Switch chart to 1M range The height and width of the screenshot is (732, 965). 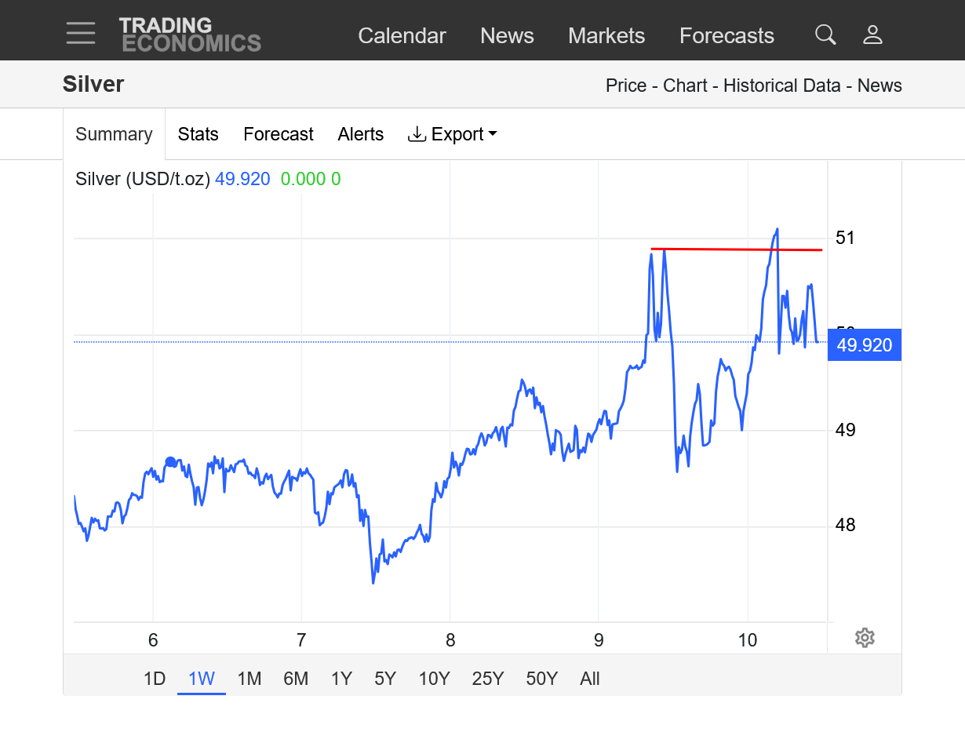(249, 679)
